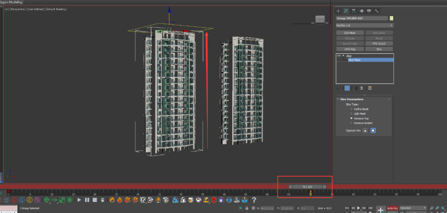Click the green radial burst icon
447x213 pixels.
click(70, 200)
